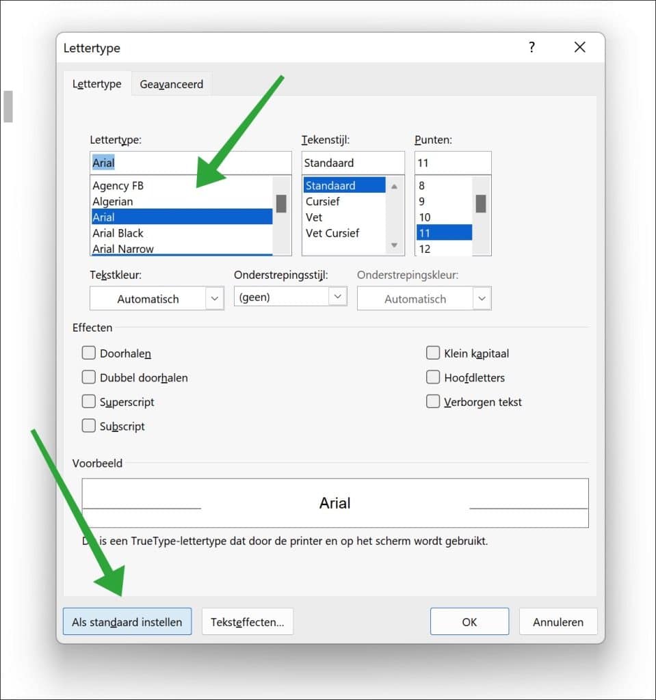656x700 pixels.
Task: Select Arial Black in the font list
Action: [x=137, y=232]
